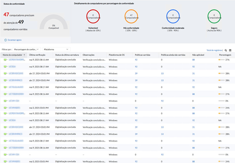
Task: Select the orange Má conformidade circle
Action: coord(131,17)
